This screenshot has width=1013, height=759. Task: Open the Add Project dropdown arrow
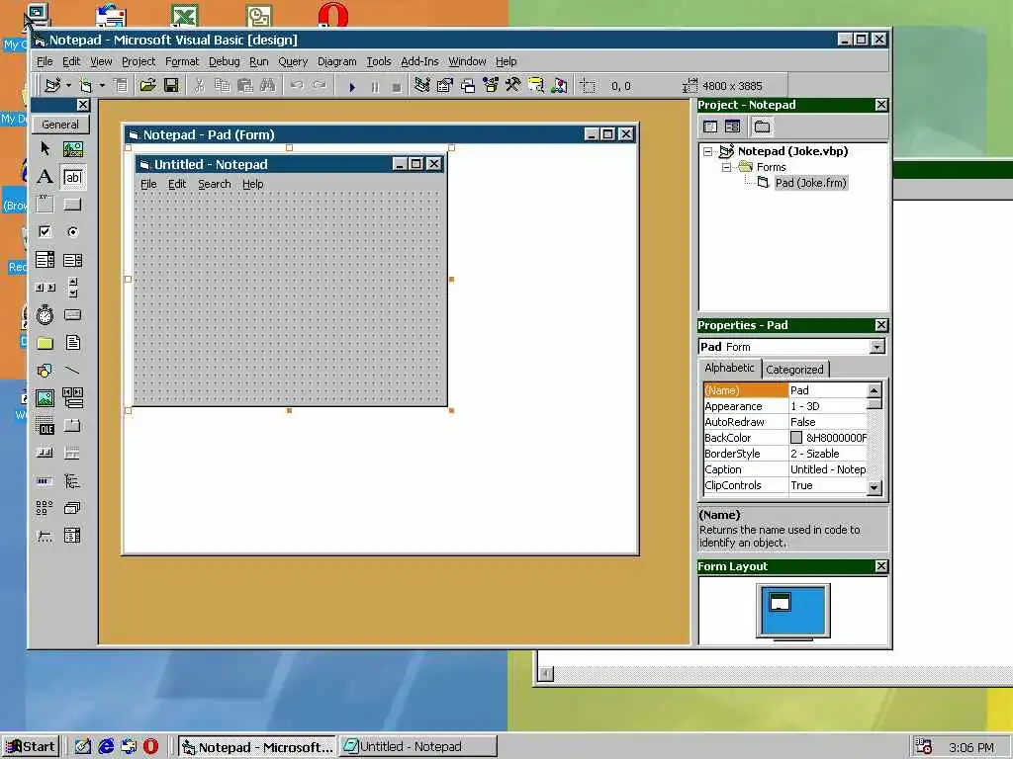click(68, 85)
